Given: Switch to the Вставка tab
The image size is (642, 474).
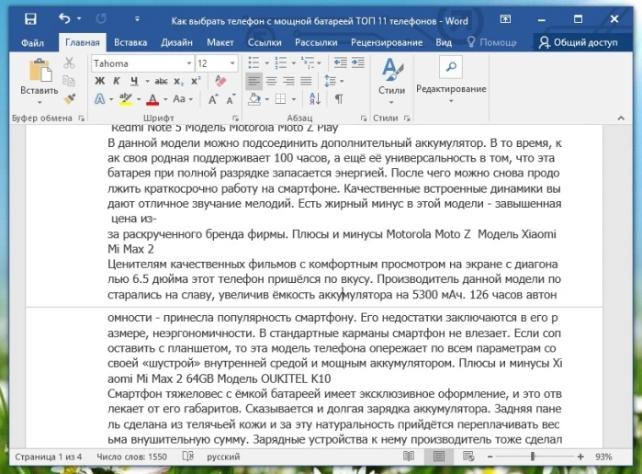Looking at the screenshot, I should coord(130,42).
